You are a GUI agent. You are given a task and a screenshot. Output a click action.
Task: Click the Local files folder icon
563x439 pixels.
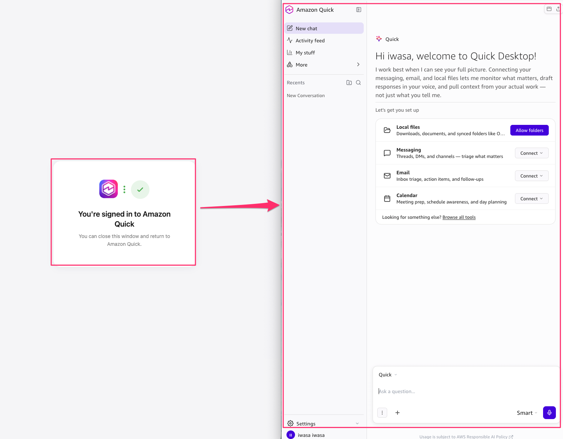click(387, 130)
